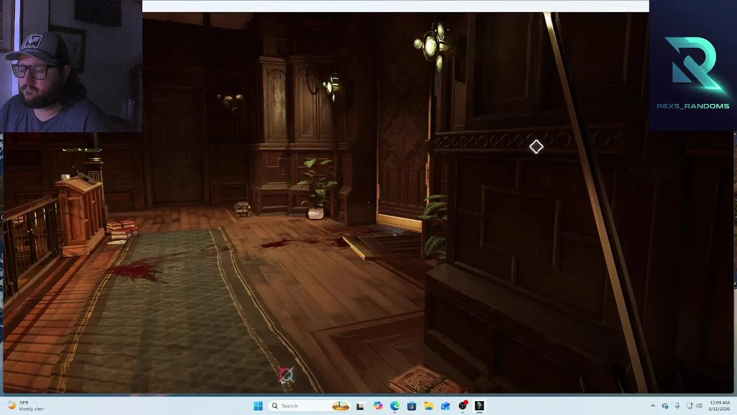Open the network status tray icon
737x415 pixels.
point(690,406)
